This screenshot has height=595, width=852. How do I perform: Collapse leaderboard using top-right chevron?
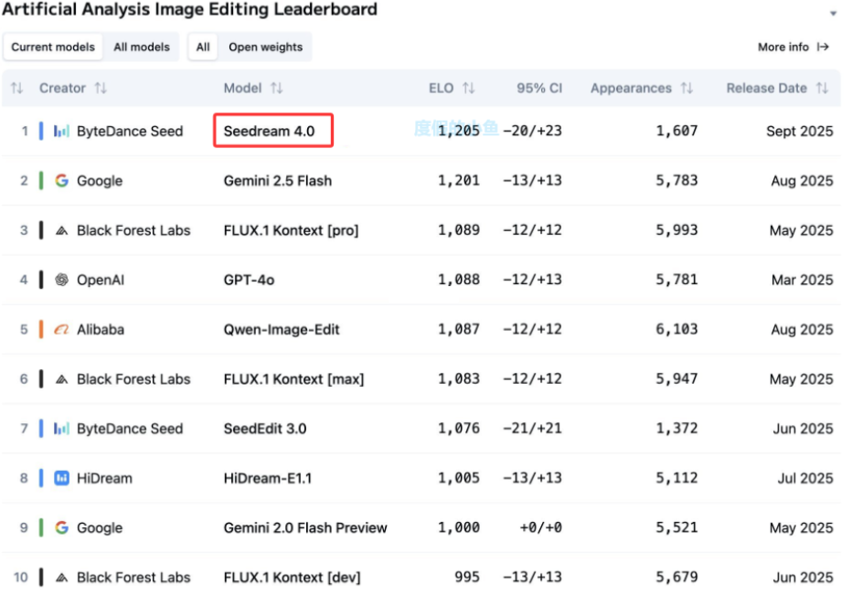(833, 13)
